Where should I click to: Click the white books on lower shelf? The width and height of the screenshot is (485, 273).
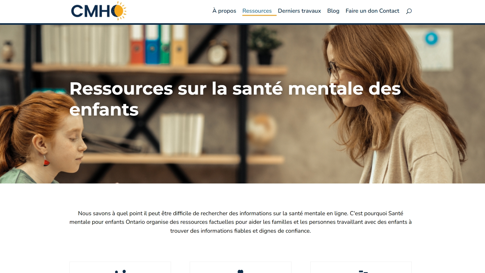tap(182, 134)
